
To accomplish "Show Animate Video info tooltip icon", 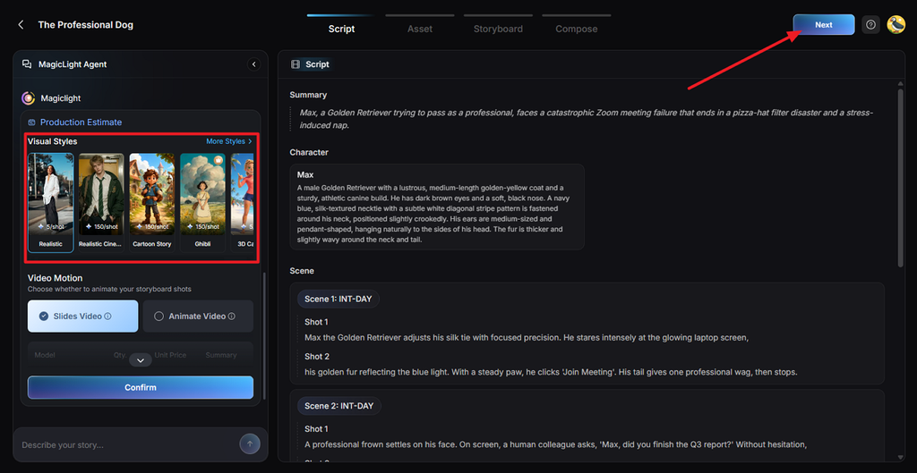I will pos(232,317).
